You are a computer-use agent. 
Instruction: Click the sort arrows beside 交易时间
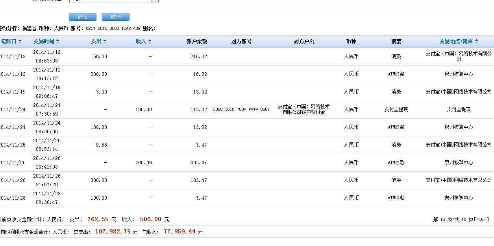pyautogui.click(x=58, y=42)
